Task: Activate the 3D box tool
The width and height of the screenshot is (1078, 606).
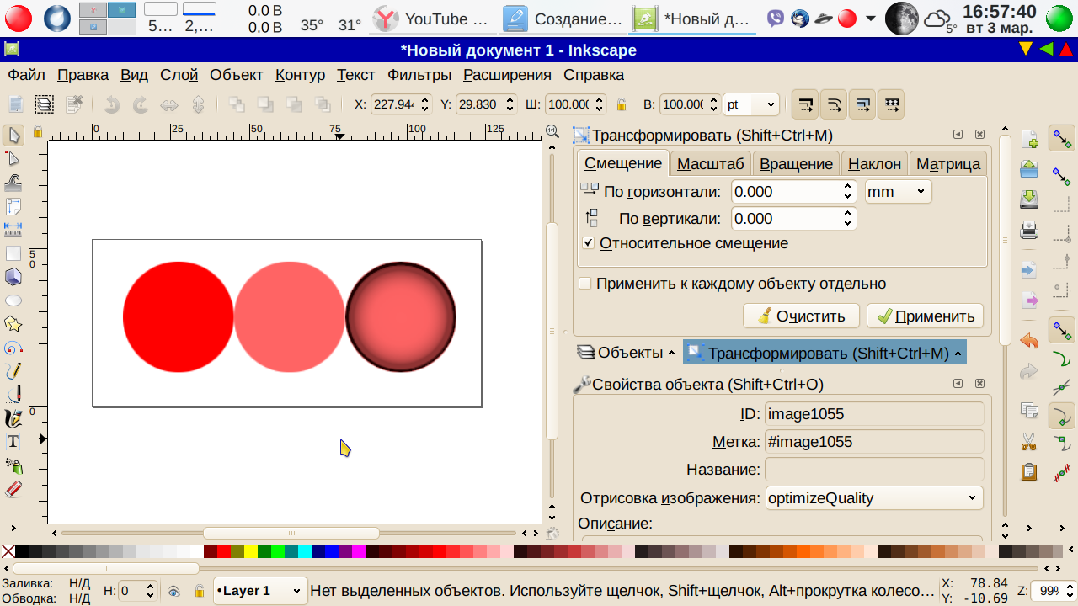Action: pos(13,277)
